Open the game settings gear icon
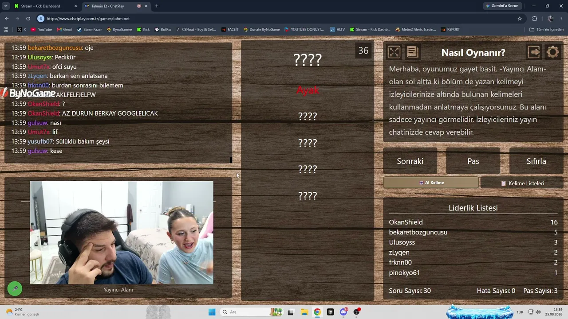 click(552, 52)
